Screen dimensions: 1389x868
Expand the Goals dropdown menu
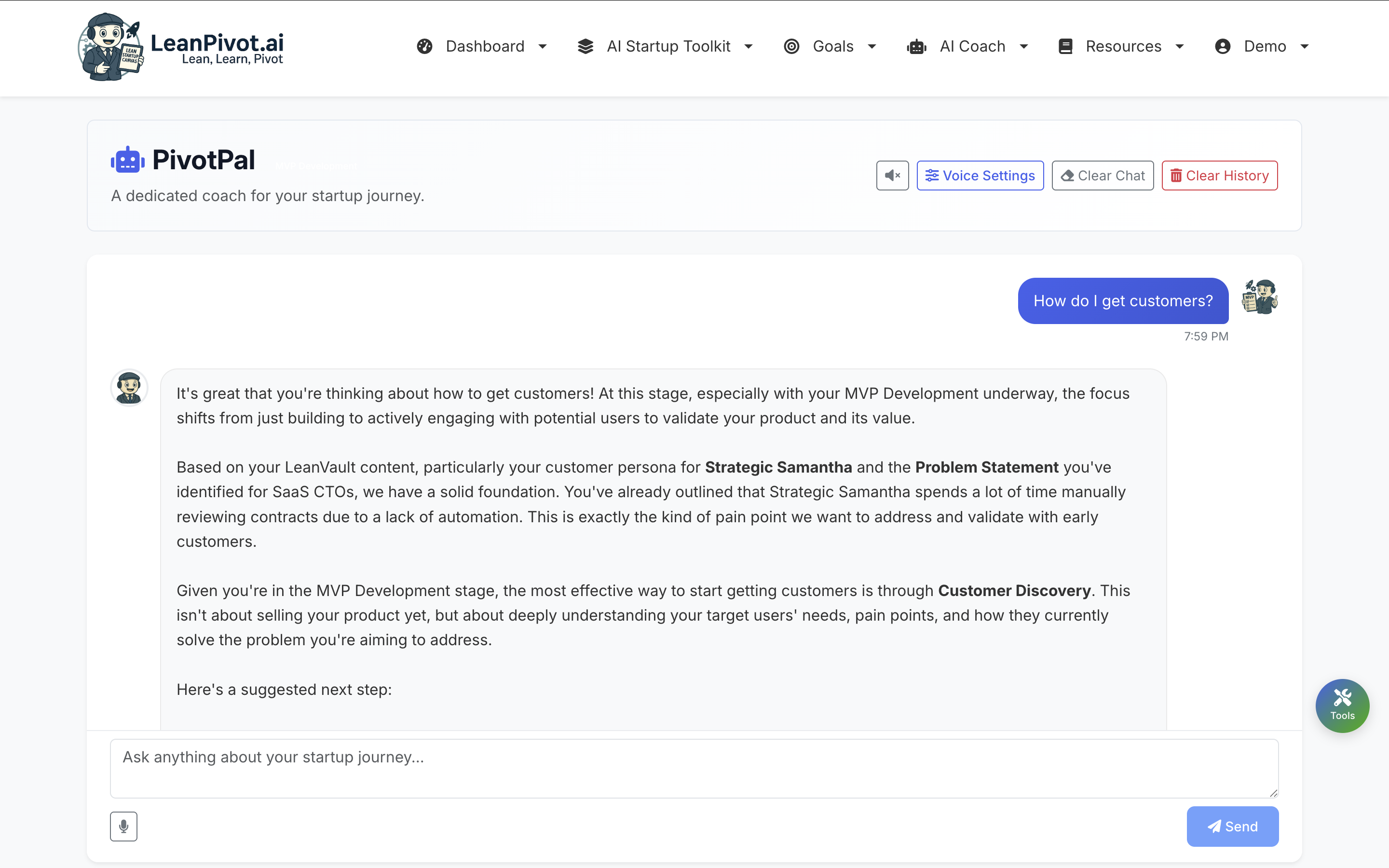click(x=872, y=46)
